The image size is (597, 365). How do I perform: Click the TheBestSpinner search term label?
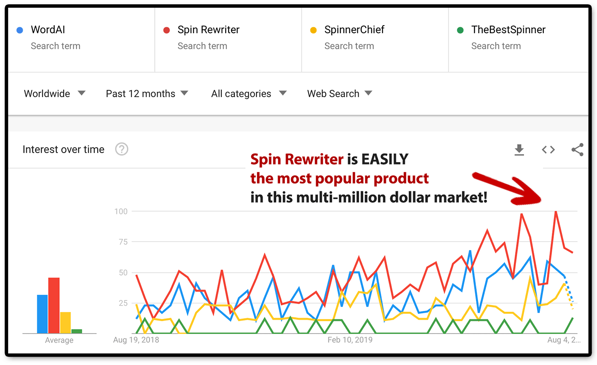(x=508, y=30)
